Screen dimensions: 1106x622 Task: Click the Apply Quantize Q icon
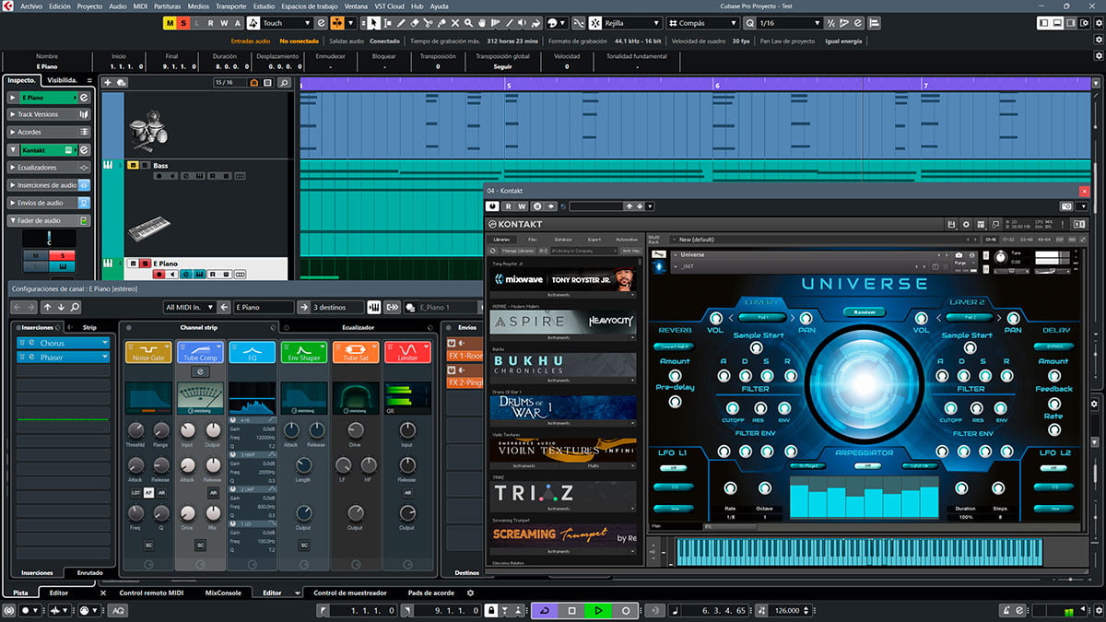[x=749, y=23]
